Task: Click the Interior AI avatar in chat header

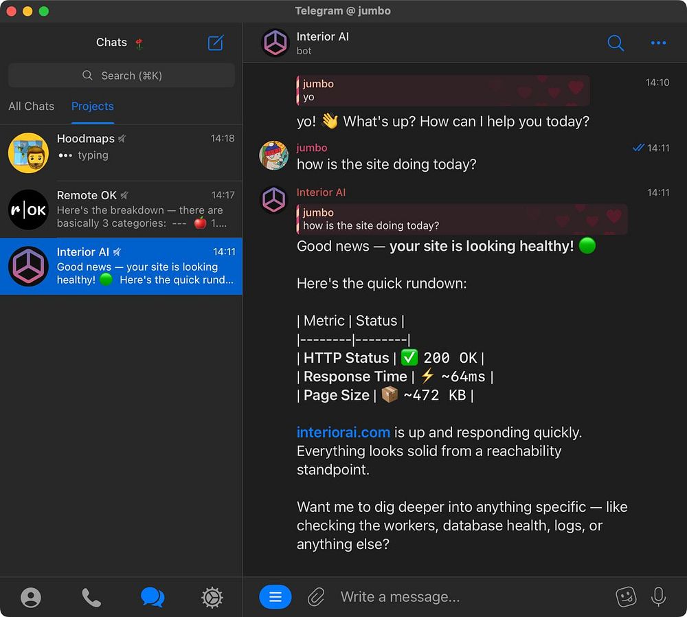Action: tap(275, 43)
